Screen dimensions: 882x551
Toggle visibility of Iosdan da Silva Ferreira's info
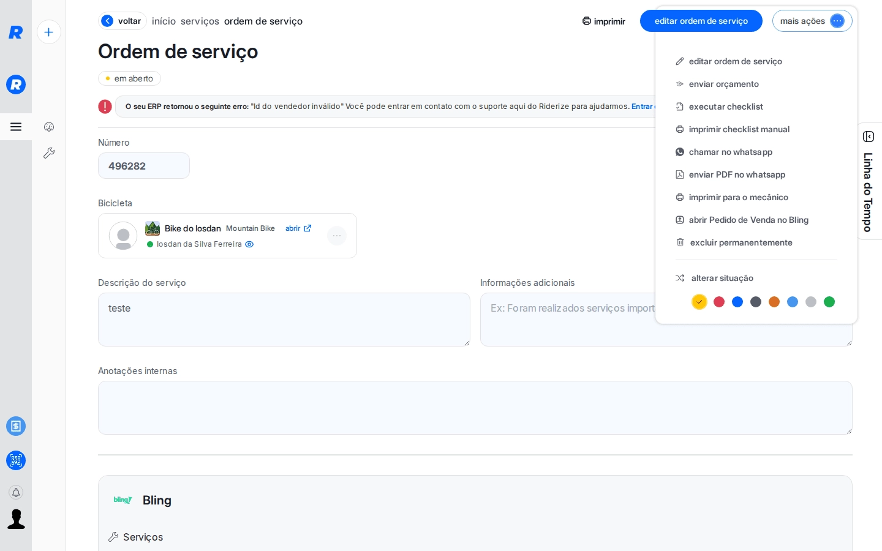click(x=249, y=244)
